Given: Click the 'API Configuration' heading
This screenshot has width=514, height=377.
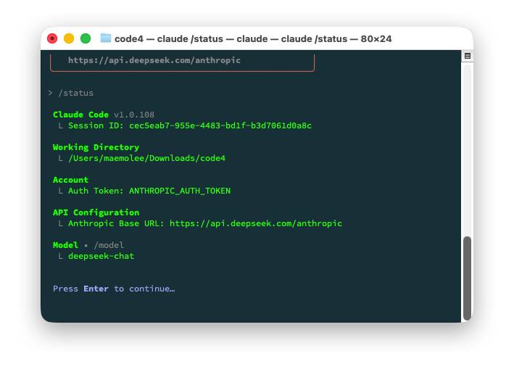Looking at the screenshot, I should tap(96, 212).
